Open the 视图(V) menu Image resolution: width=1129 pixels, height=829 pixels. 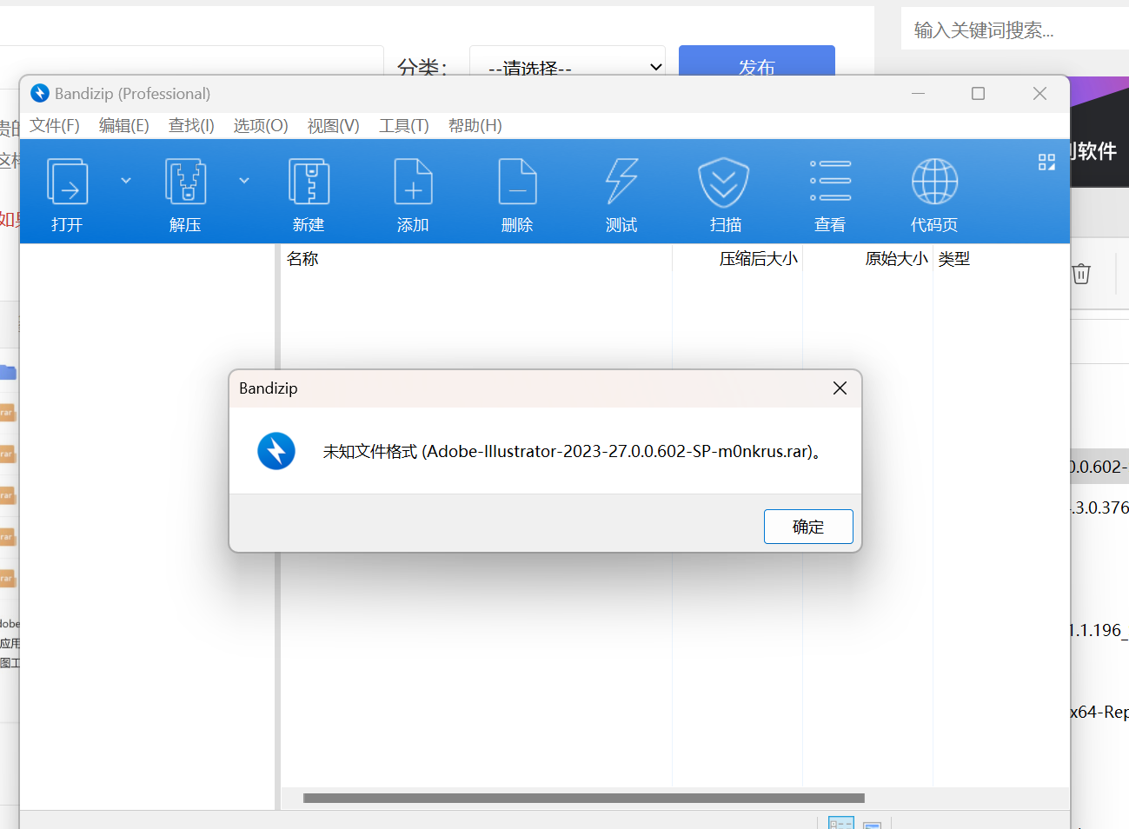[x=334, y=126]
